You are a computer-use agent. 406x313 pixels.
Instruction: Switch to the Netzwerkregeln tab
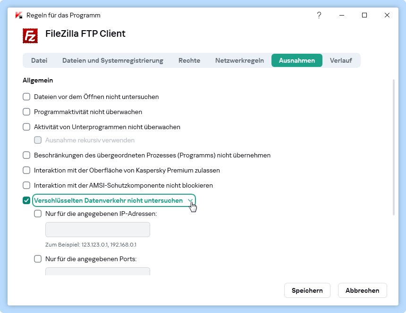(x=239, y=60)
